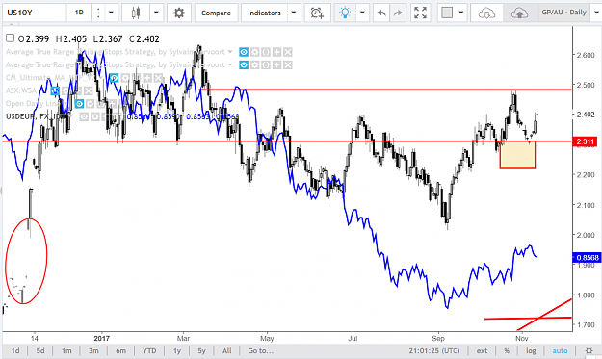This screenshot has height=359, width=602.
Task: Hide the ASX:WSA series with its eye icon
Action: (55, 90)
